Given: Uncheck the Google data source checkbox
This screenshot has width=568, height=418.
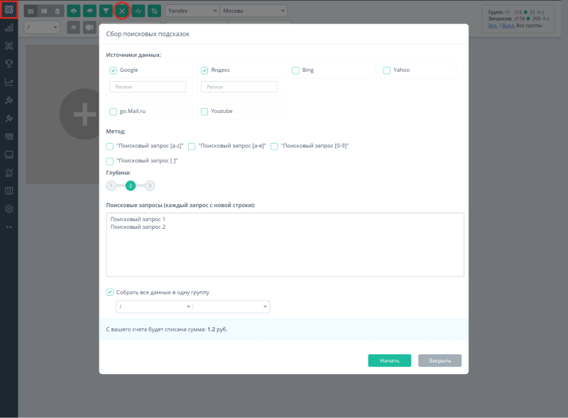Looking at the screenshot, I should coord(114,70).
